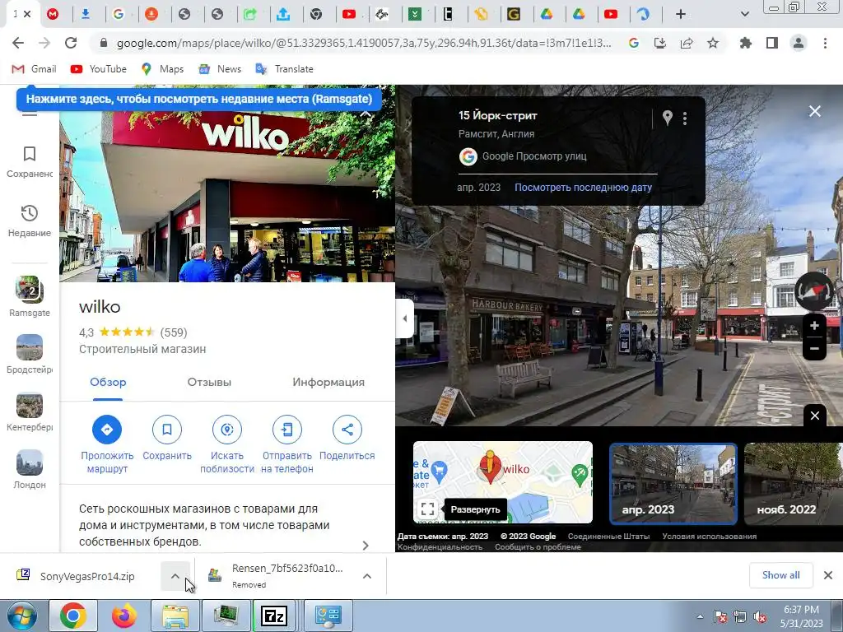Image resolution: width=843 pixels, height=632 pixels.
Task: Close the downloads bar
Action: tap(828, 575)
